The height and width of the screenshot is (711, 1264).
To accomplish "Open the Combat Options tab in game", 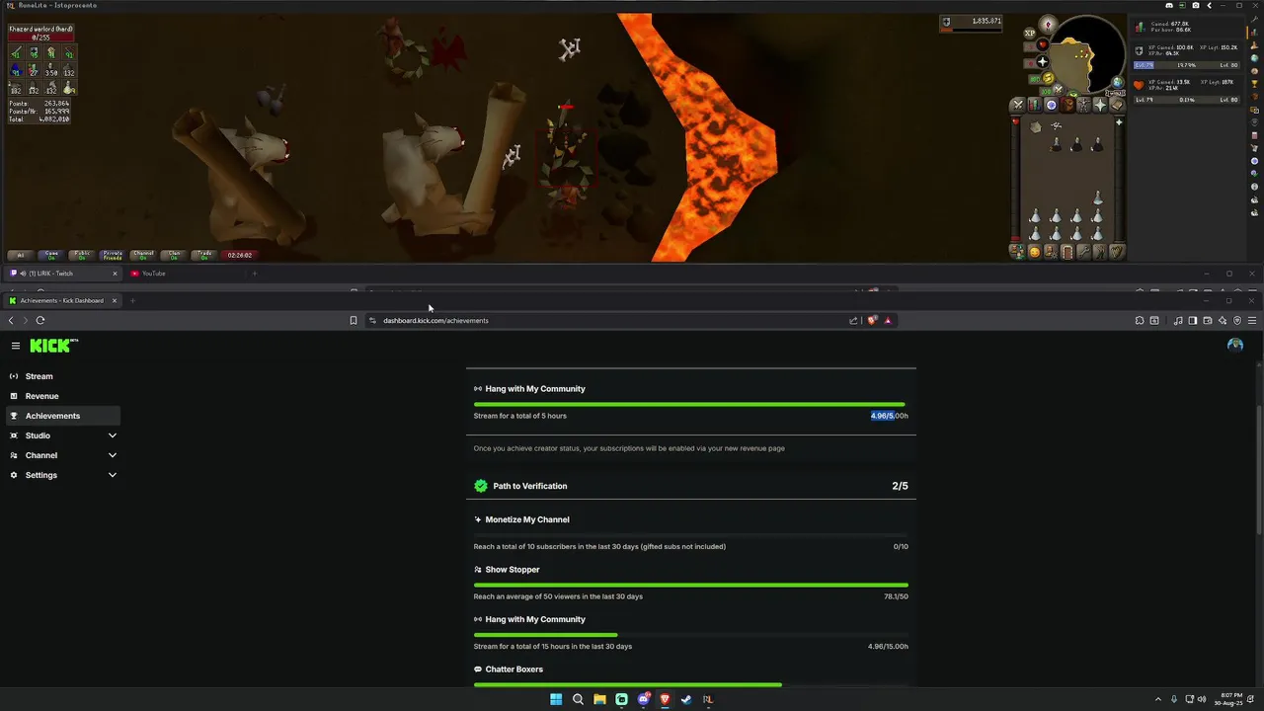I will (x=1018, y=105).
